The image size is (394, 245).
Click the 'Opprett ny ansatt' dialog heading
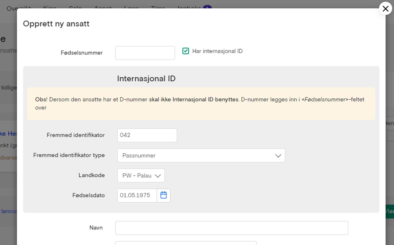click(x=56, y=24)
